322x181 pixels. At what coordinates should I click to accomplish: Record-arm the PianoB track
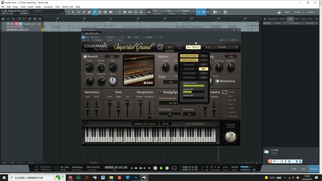pyautogui.click(x=16, y=24)
